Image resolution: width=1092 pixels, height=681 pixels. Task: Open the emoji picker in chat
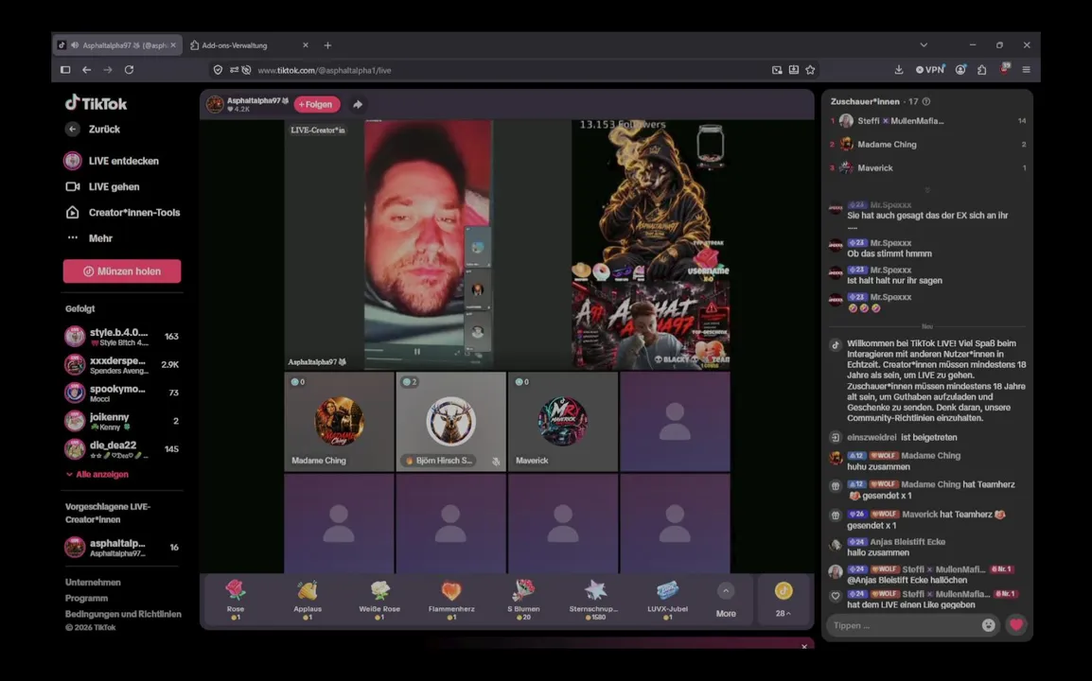click(x=988, y=625)
